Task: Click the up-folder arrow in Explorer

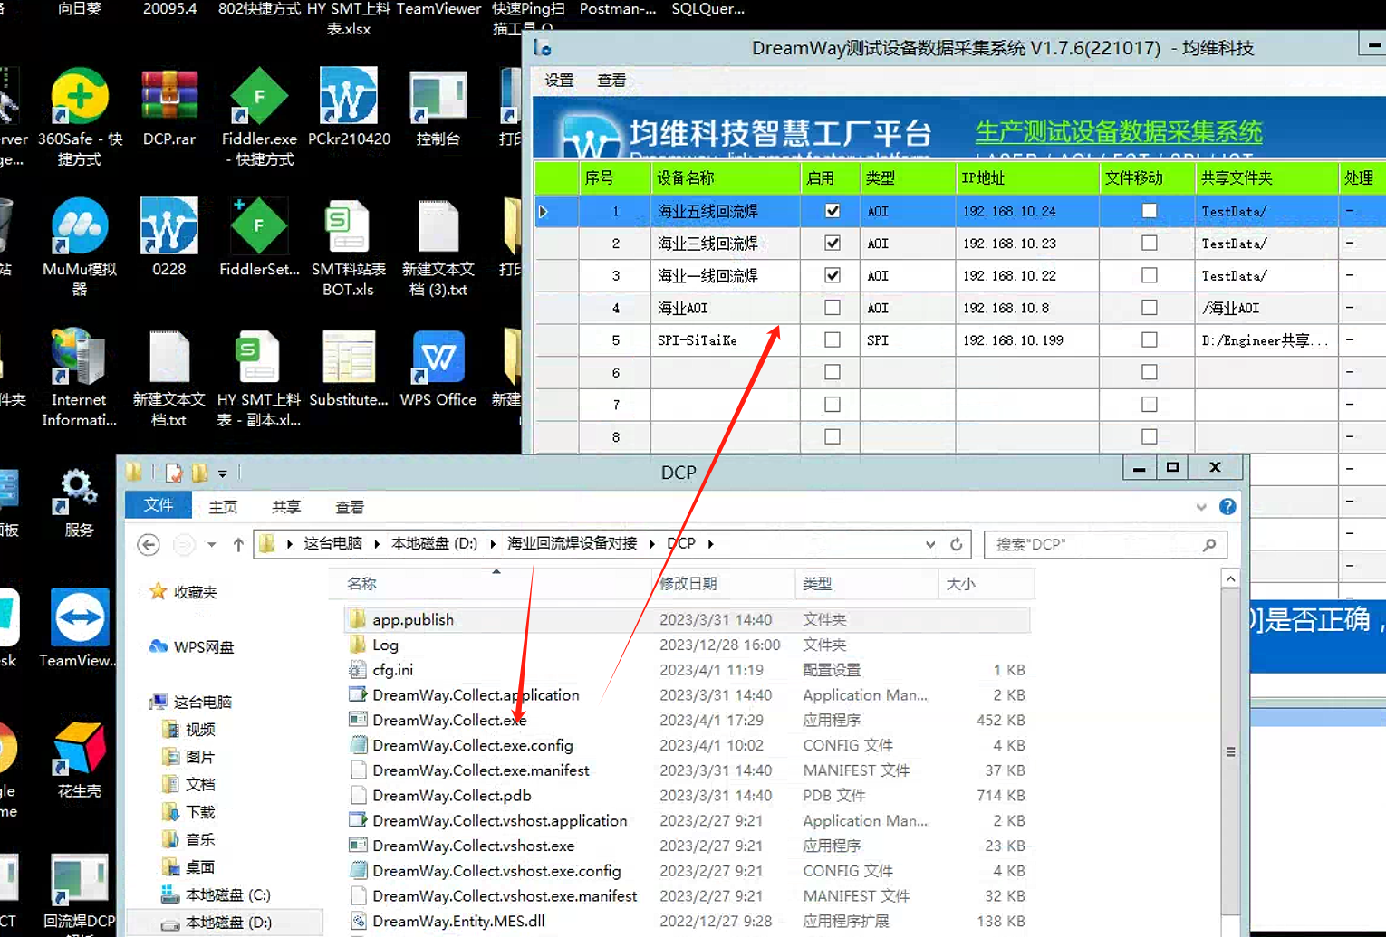Action: point(238,544)
